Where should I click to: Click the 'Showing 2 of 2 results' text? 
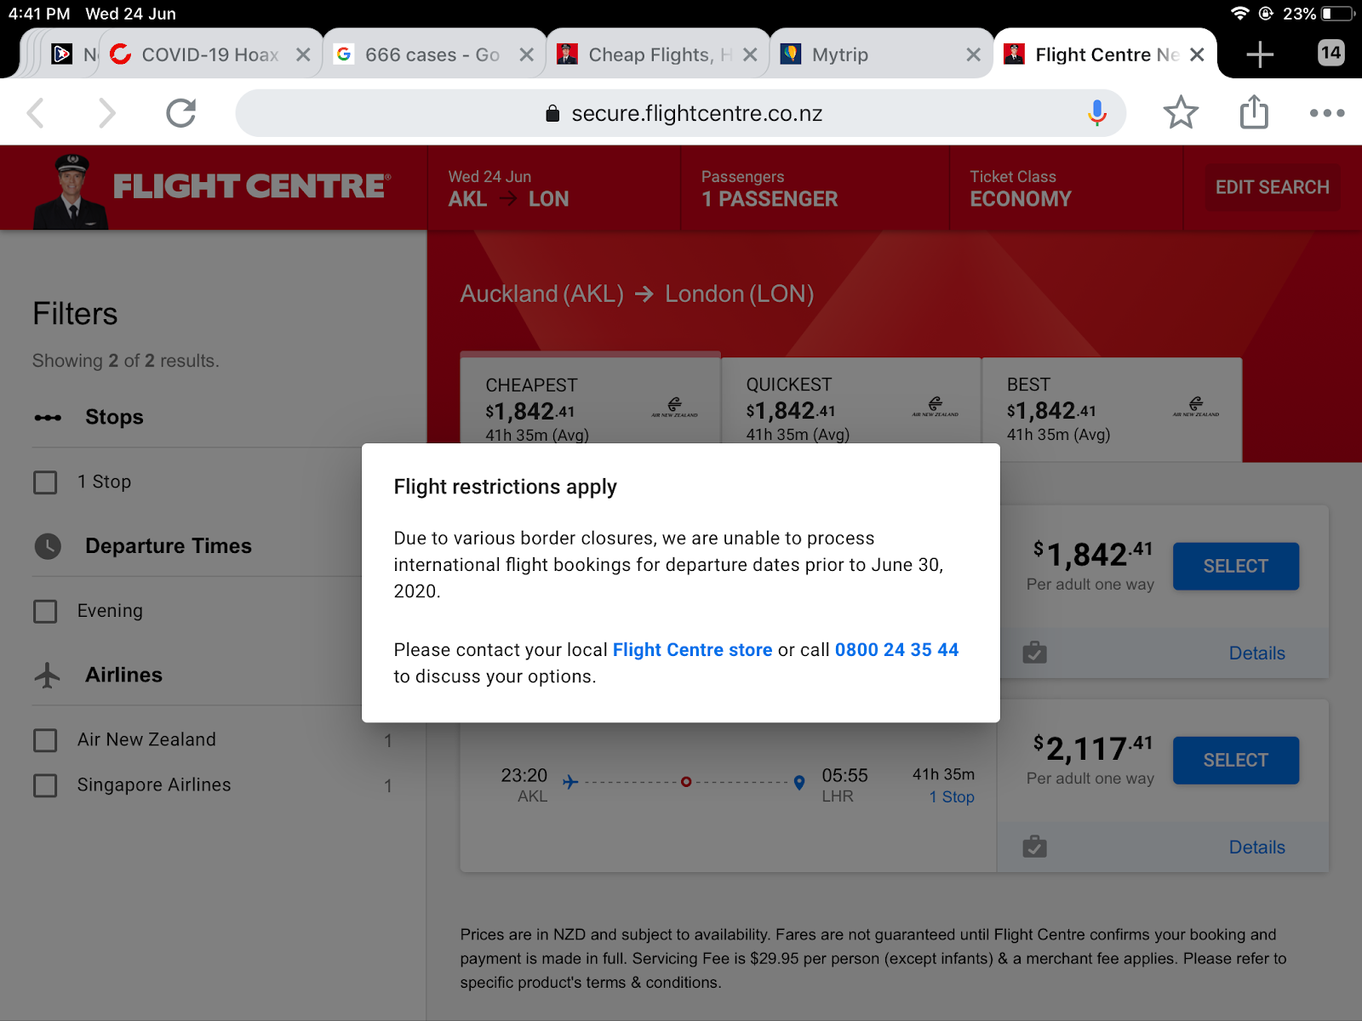126,361
